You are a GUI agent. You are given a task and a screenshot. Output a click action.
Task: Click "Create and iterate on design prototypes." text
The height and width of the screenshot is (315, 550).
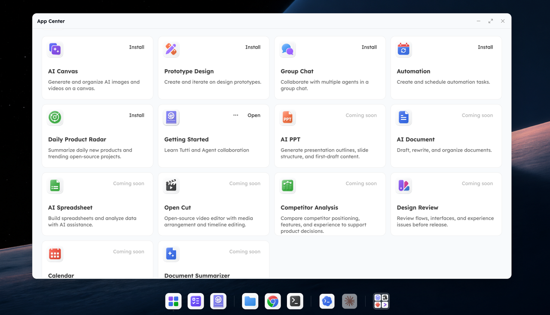pos(213,82)
